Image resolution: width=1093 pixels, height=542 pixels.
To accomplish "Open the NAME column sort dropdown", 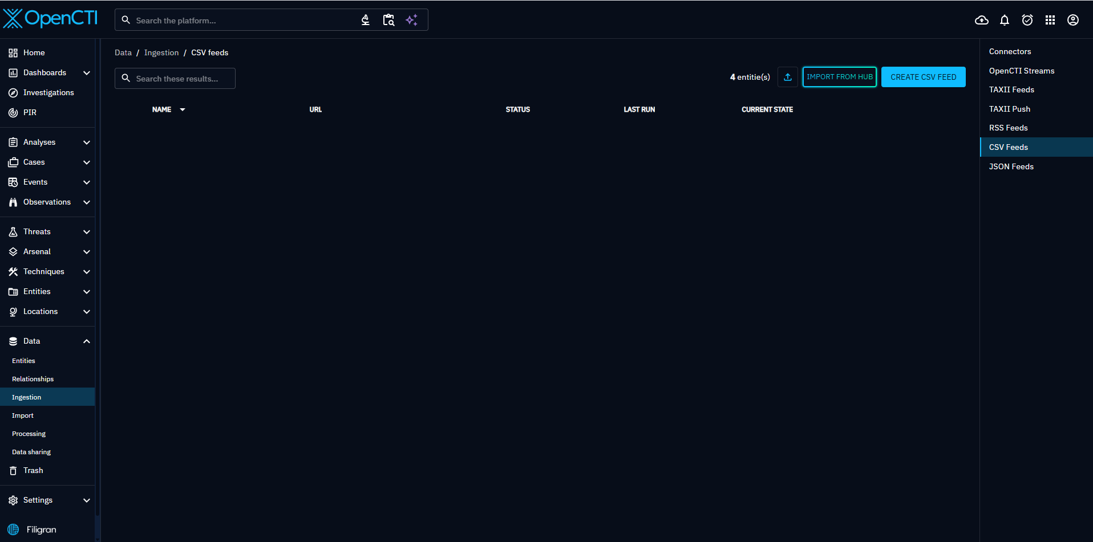I will 183,109.
